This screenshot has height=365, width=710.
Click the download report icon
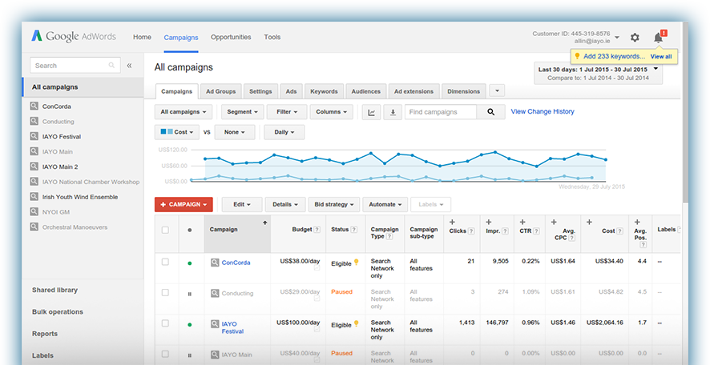click(x=393, y=112)
